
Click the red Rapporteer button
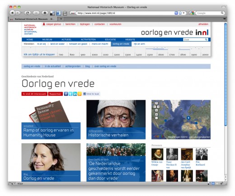tap(55, 94)
